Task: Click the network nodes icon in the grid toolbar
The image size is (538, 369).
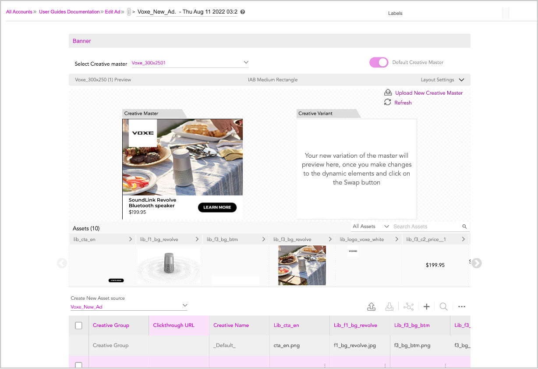Action: point(408,307)
